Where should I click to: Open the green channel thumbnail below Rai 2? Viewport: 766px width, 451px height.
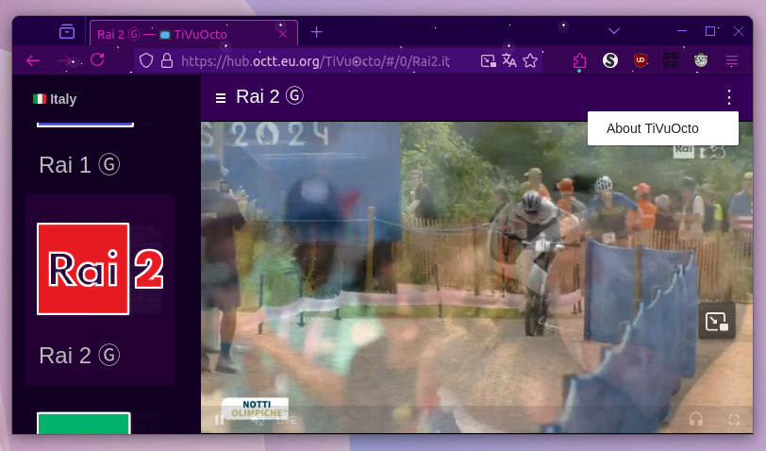84,423
